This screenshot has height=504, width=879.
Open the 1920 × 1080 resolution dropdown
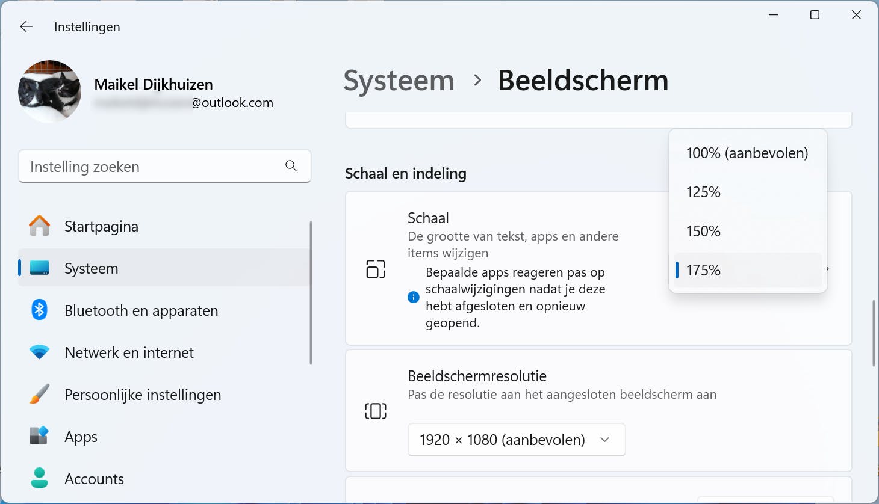516,440
